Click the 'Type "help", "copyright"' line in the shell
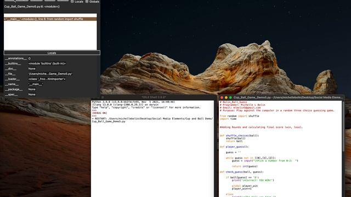Viewport: 351px width, 197px height. pos(146,107)
